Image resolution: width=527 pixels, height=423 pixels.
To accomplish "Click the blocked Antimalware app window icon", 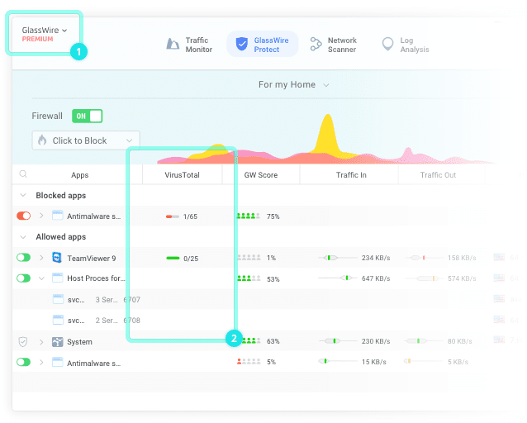I will pos(58,216).
